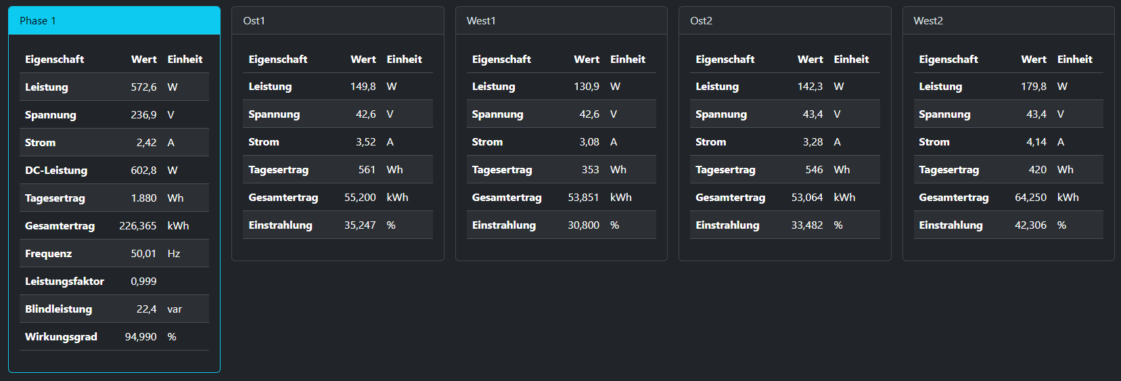
Task: Click the Blindleistung row label
Action: tap(58, 309)
